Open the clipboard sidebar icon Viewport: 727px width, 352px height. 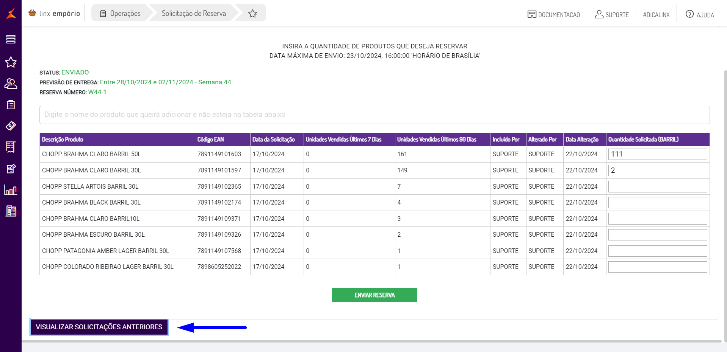tap(11, 105)
